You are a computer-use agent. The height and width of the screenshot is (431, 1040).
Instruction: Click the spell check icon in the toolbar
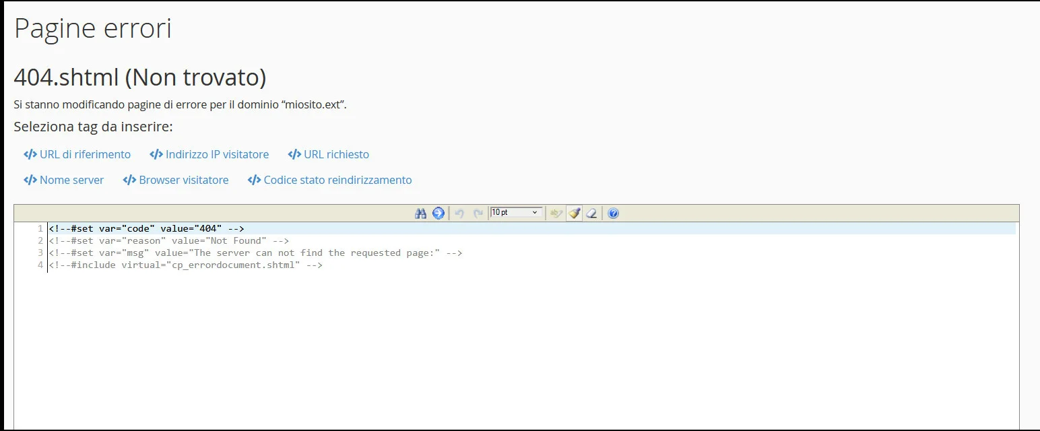coord(556,213)
